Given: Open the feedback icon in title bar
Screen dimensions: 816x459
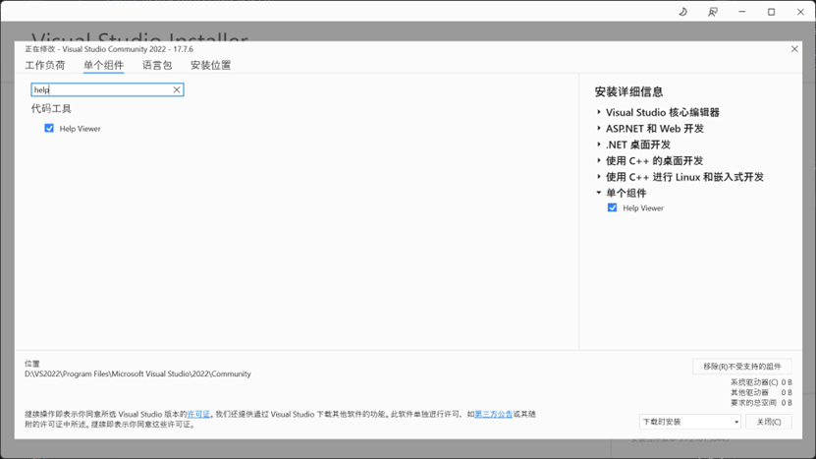Looking at the screenshot, I should [x=713, y=12].
